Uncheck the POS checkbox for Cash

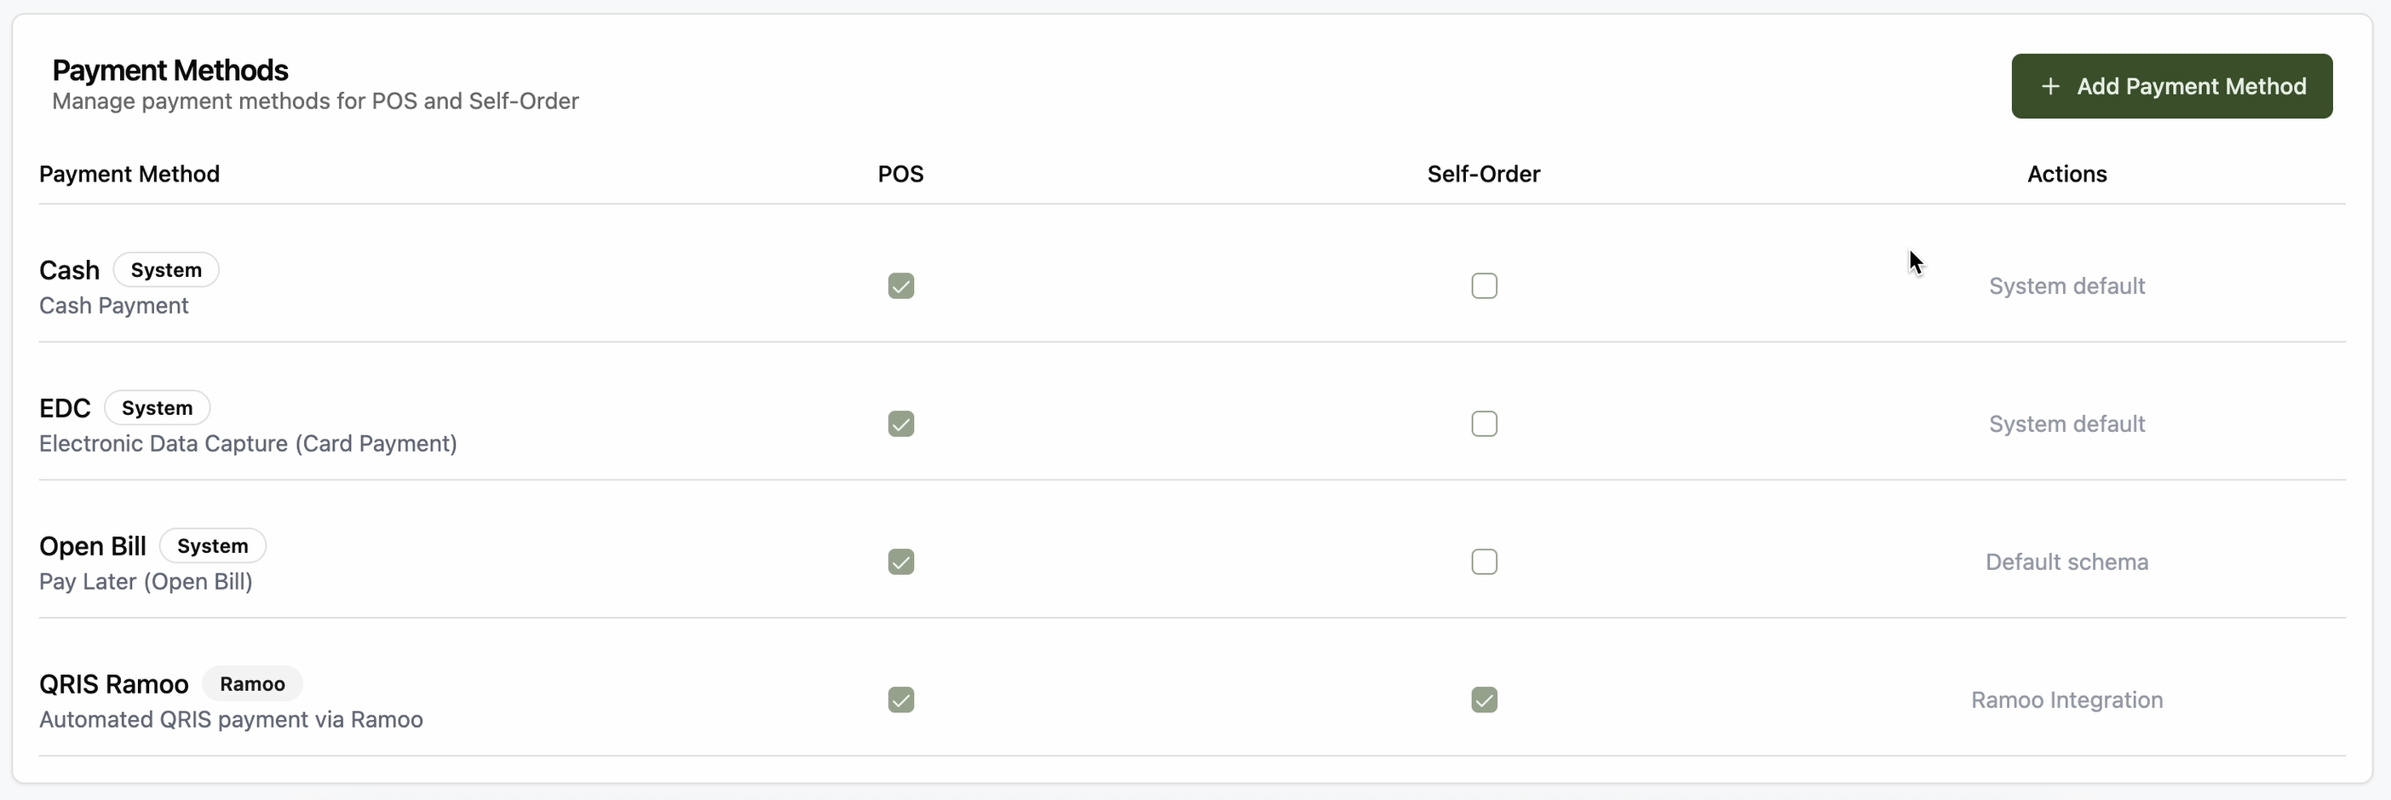click(x=900, y=286)
